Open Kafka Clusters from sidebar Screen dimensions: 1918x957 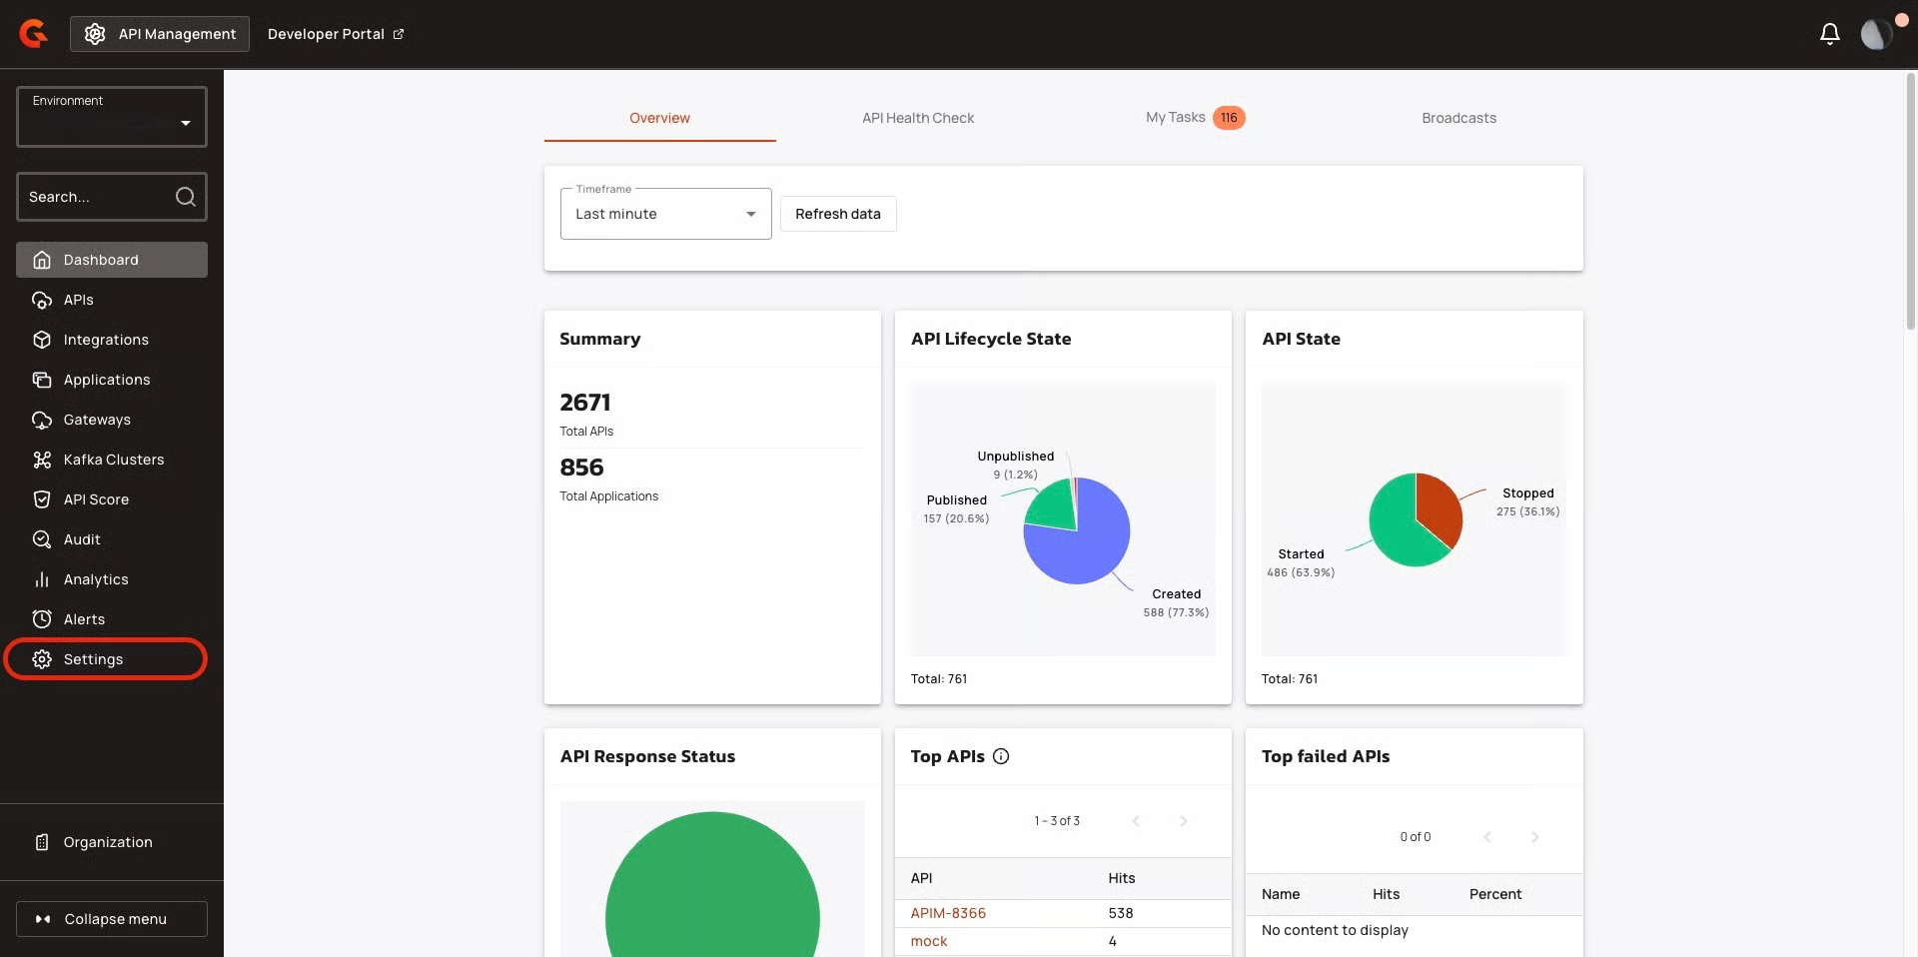[x=113, y=460]
